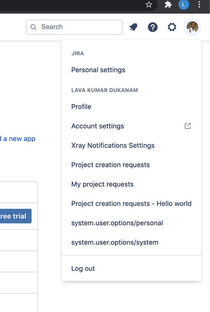Image resolution: width=210 pixels, height=312 pixels.
Task: Close profile menu via user avatar
Action: point(192,27)
